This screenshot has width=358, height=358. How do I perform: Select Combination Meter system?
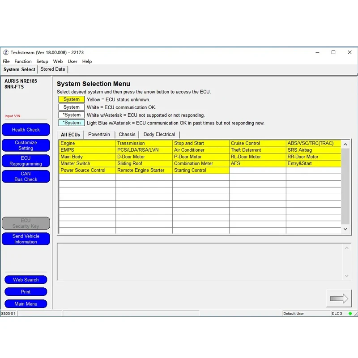click(200, 163)
